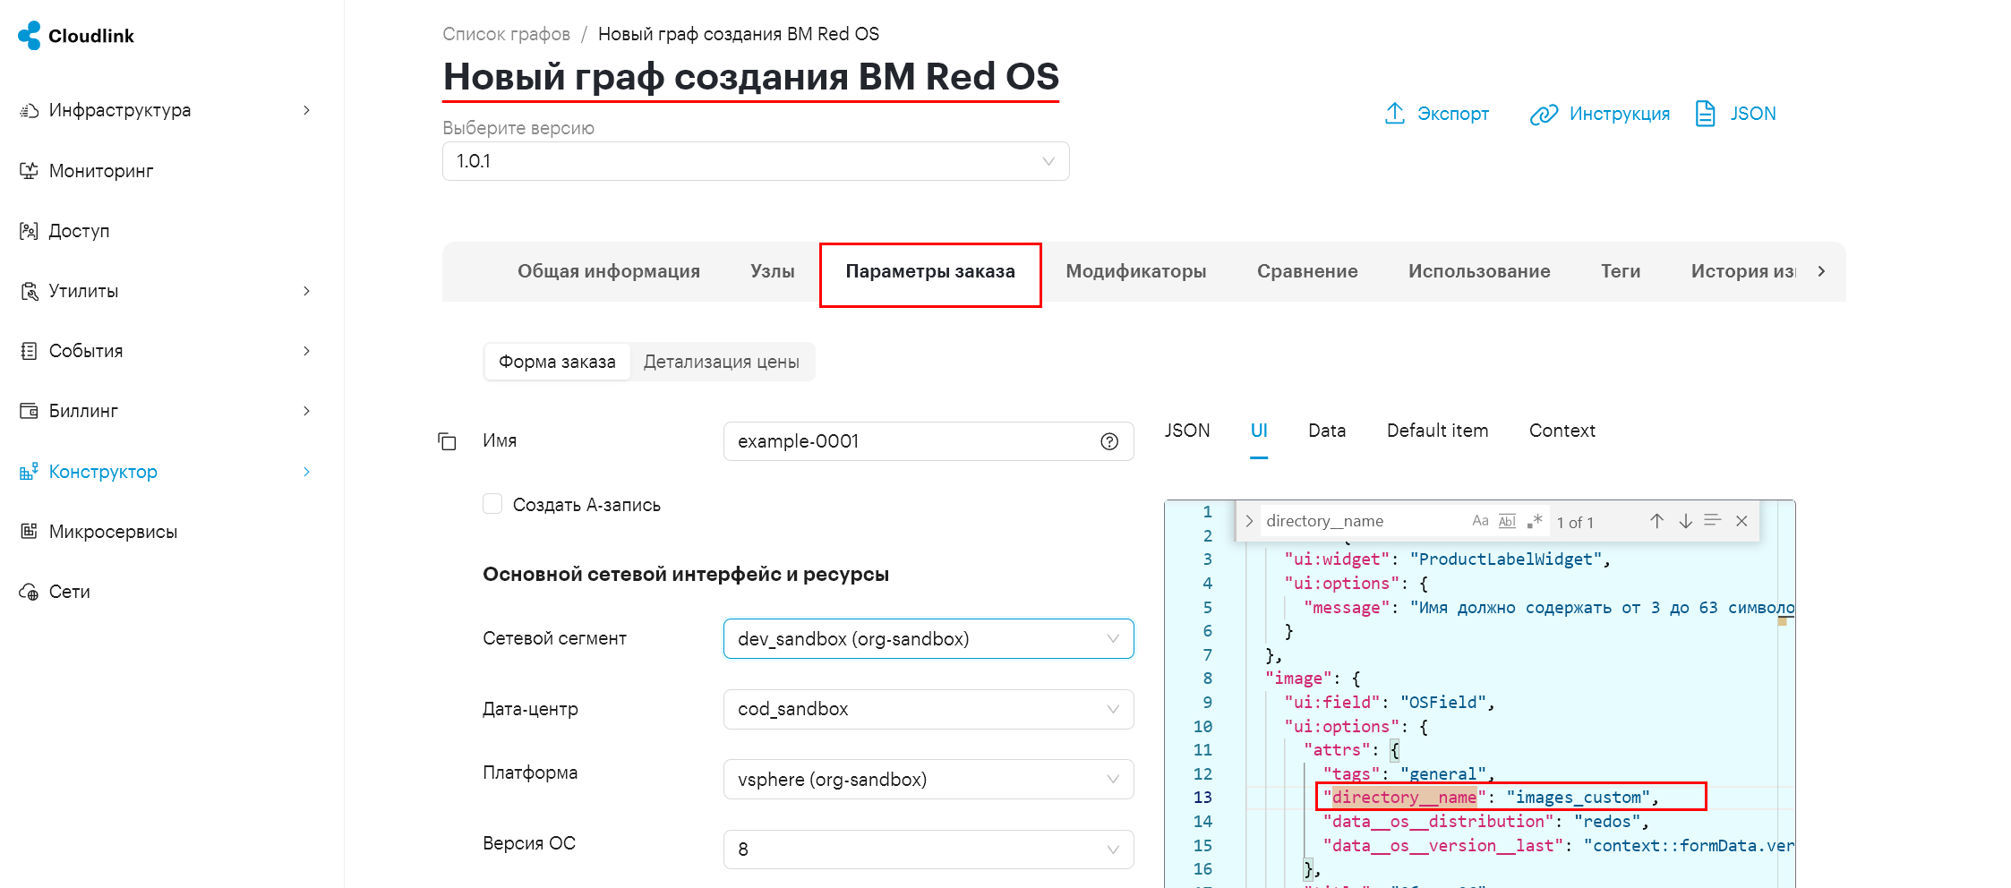Click the Утилиты sidebar icon
This screenshot has height=888, width=2011.
tap(30, 291)
